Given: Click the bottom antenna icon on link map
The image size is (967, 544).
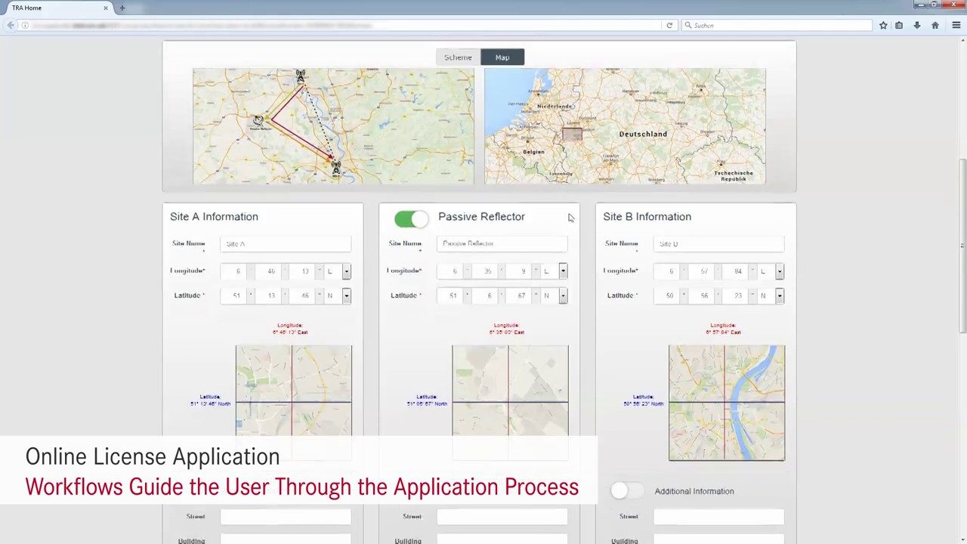Looking at the screenshot, I should coord(336,168).
